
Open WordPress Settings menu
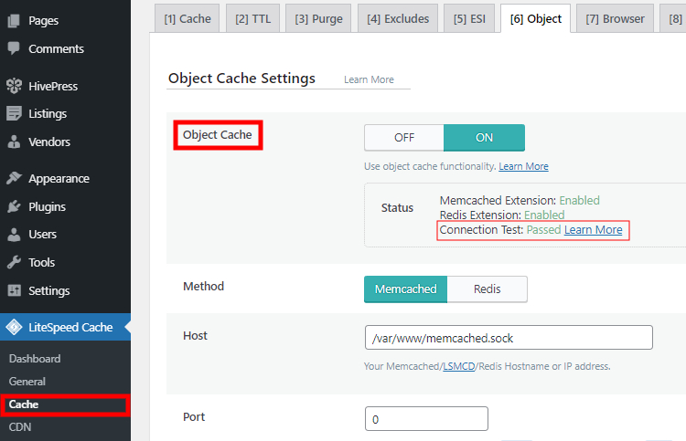coord(49,290)
